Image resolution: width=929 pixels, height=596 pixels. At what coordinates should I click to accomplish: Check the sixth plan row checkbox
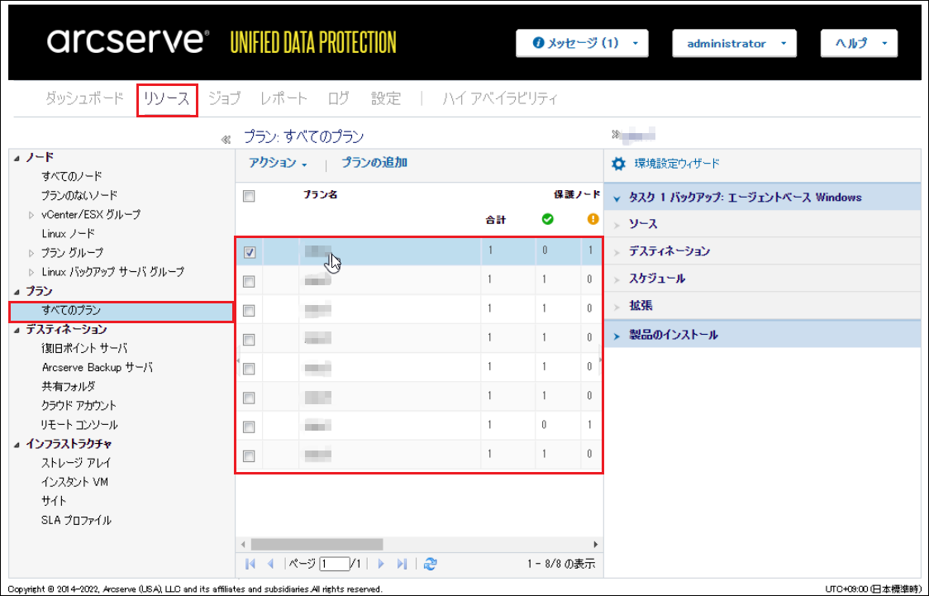coord(249,398)
